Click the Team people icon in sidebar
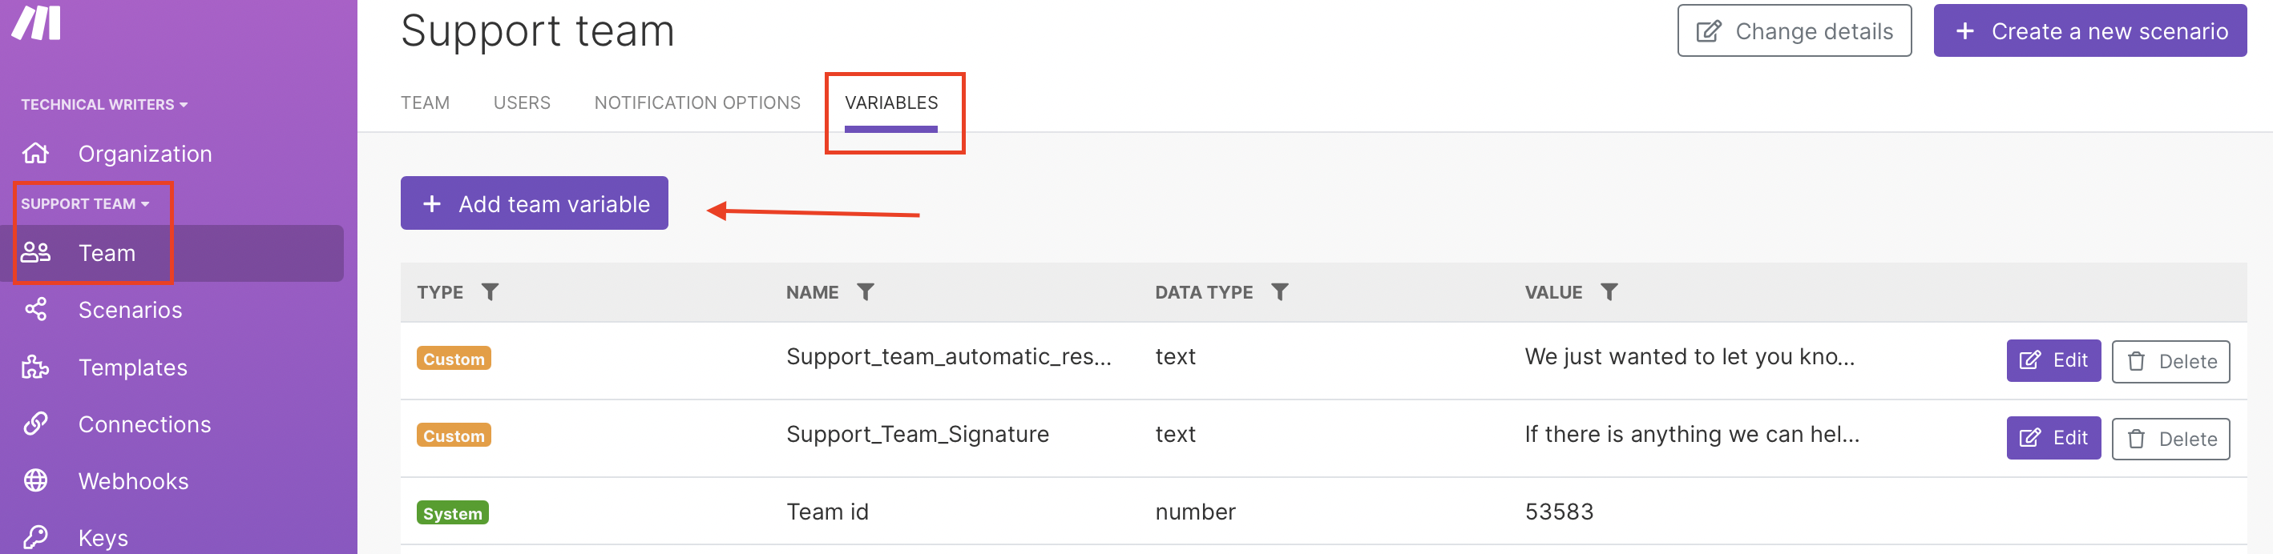Screen dimensions: 2273x554 tap(35, 253)
